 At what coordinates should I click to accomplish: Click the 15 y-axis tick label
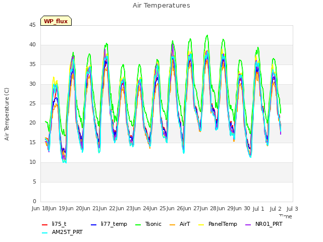32,142
